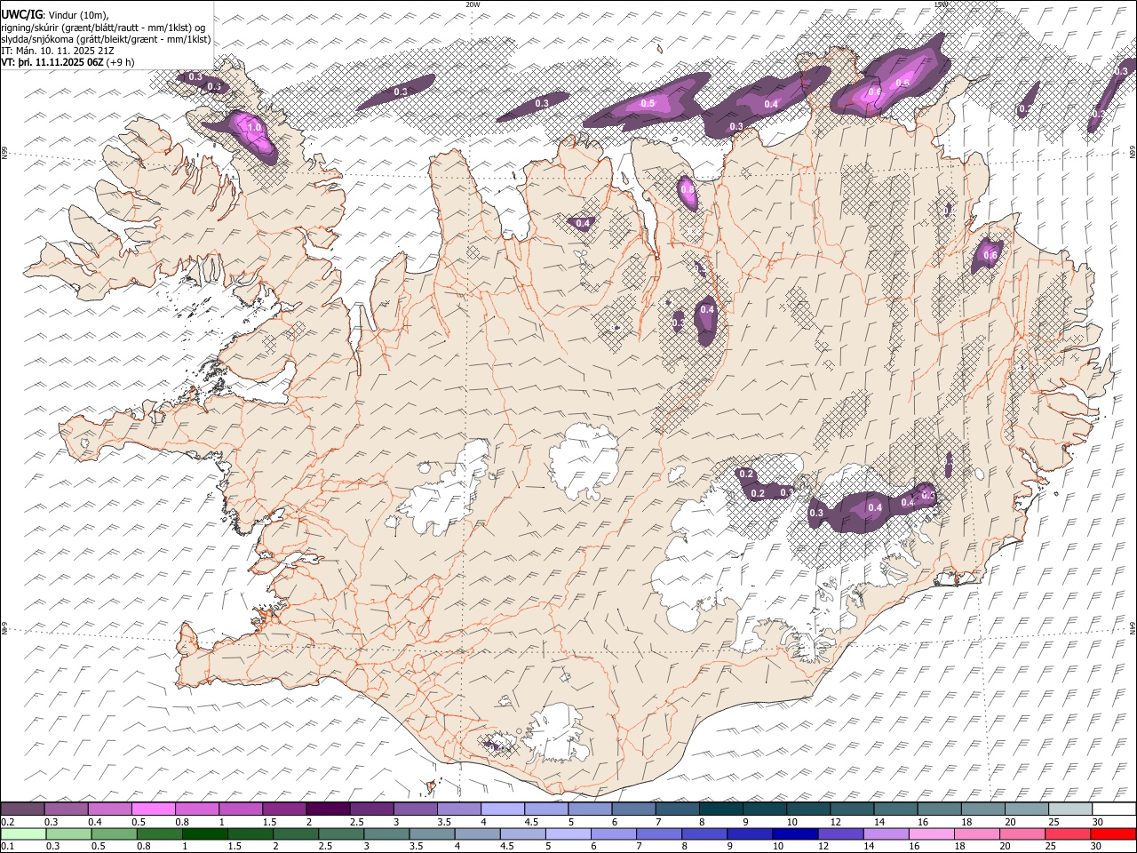Click the "0.8" snowfall value on the map
Screen dimensions: 1137x853
(x=687, y=188)
